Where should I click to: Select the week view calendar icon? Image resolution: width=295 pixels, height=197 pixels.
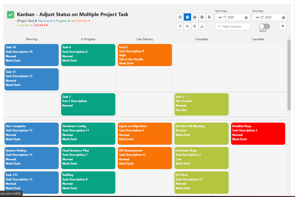tap(195, 17)
